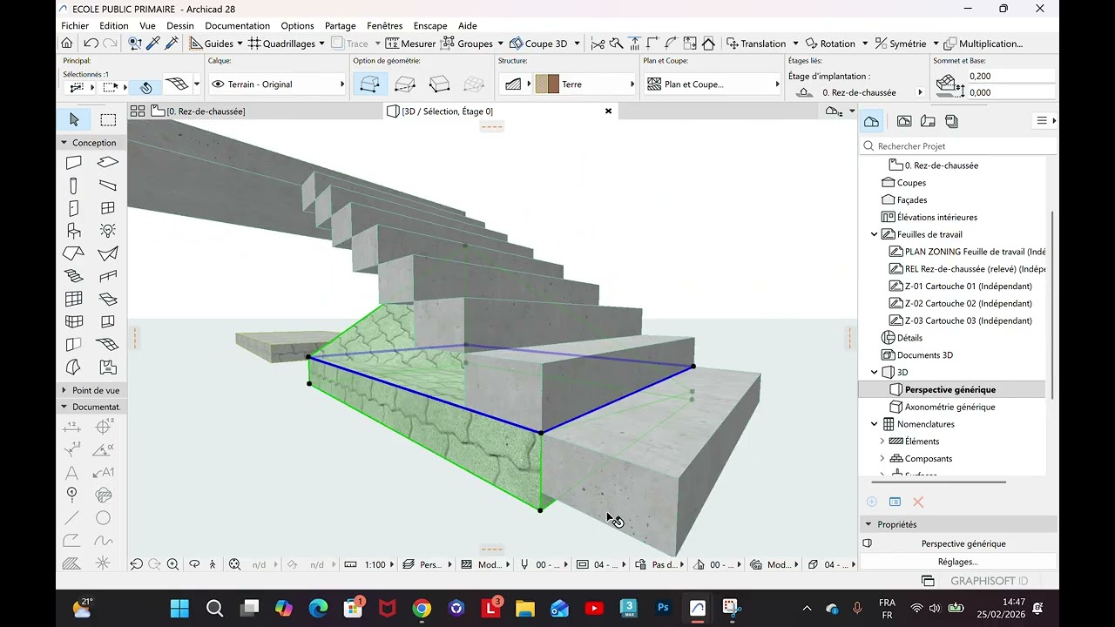The image size is (1115, 627).
Task: Choose the Morph tool
Action: tap(74, 367)
